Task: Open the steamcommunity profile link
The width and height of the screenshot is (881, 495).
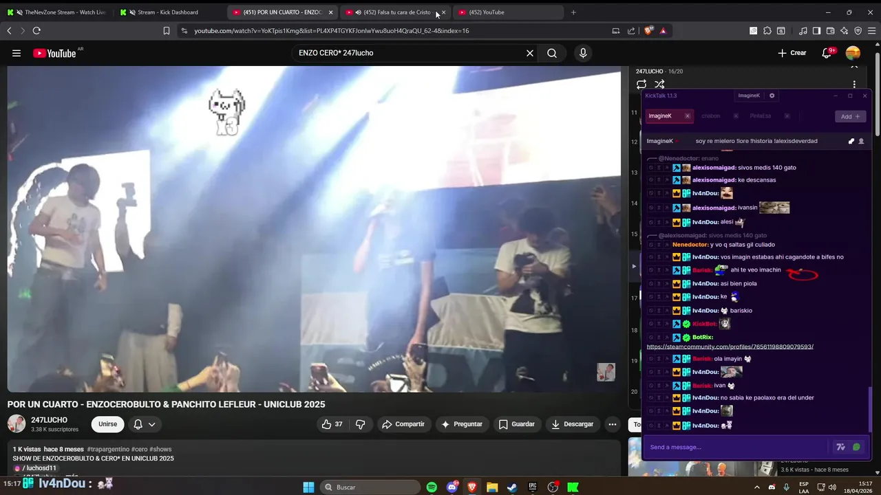Action: 730,346
